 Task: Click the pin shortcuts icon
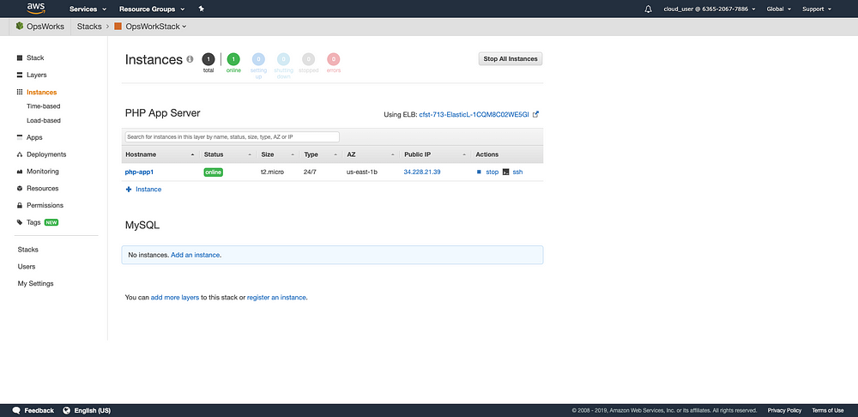[x=202, y=9]
